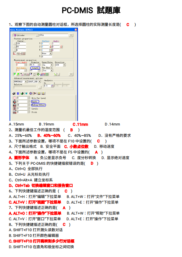Screen dimensions: 182x257
Task: Click the X center field showing 124
Action: click(21, 43)
